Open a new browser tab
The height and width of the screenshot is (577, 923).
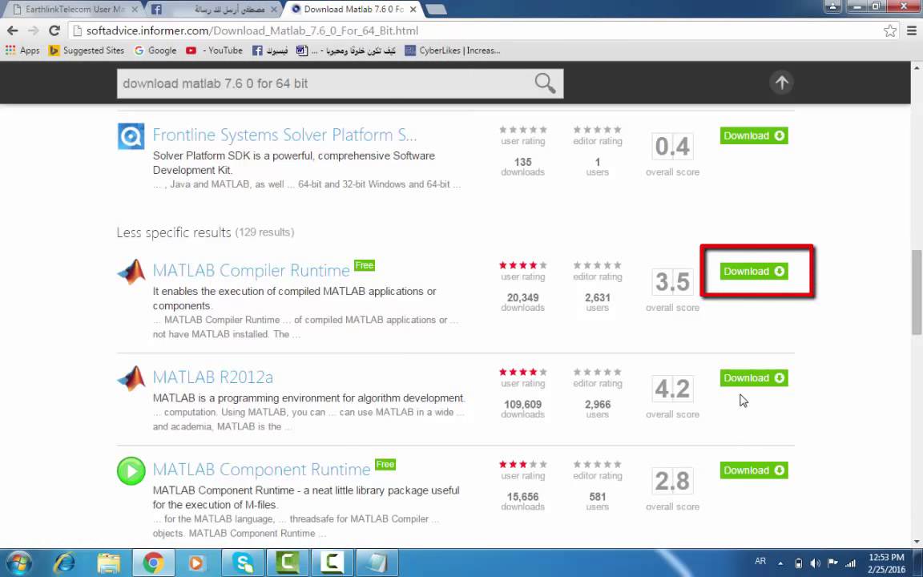tap(436, 10)
